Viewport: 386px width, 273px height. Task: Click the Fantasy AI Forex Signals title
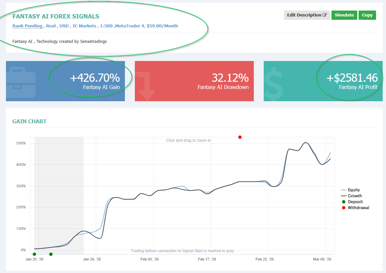(x=56, y=16)
